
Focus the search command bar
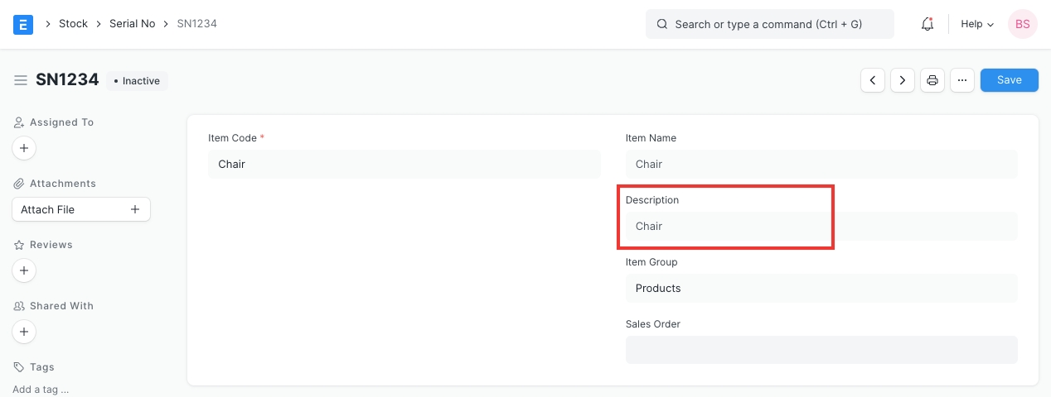769,24
